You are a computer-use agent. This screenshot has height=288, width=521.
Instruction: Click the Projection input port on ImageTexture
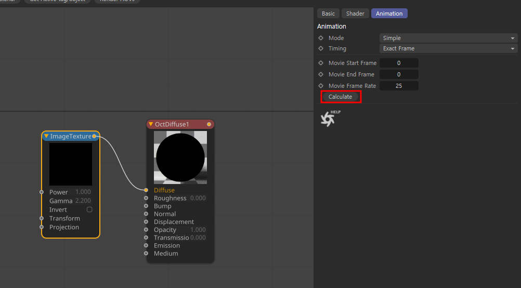pyautogui.click(x=42, y=227)
